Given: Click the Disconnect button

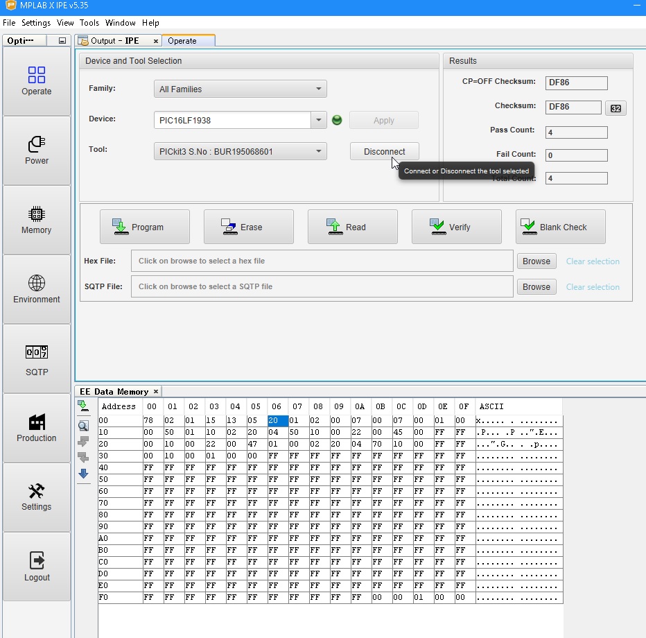Looking at the screenshot, I should [x=385, y=151].
